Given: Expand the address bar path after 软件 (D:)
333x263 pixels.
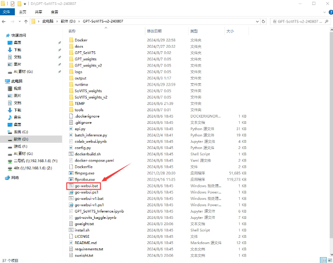Looking at the screenshot, I should tap(78, 21).
